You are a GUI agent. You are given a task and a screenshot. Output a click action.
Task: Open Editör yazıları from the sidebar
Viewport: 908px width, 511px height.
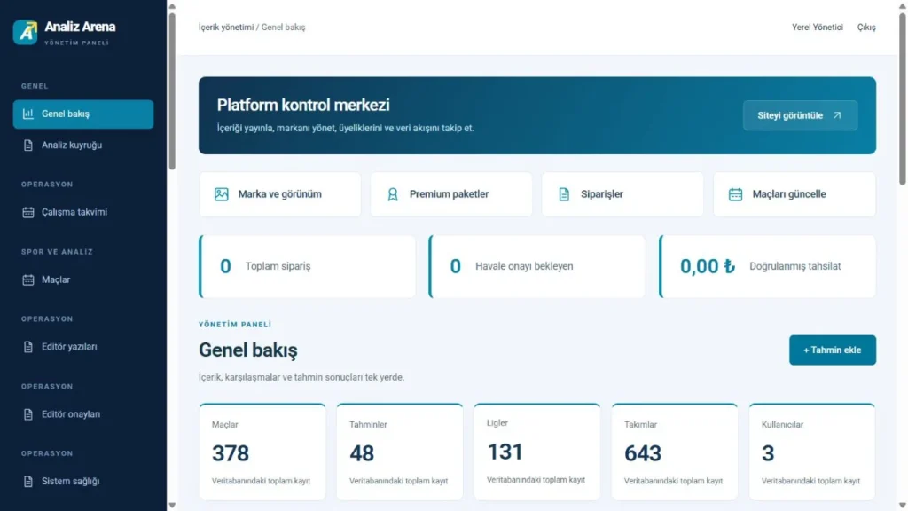(83, 347)
